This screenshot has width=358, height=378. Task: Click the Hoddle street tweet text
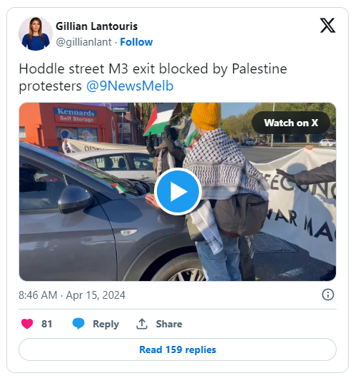pos(153,78)
